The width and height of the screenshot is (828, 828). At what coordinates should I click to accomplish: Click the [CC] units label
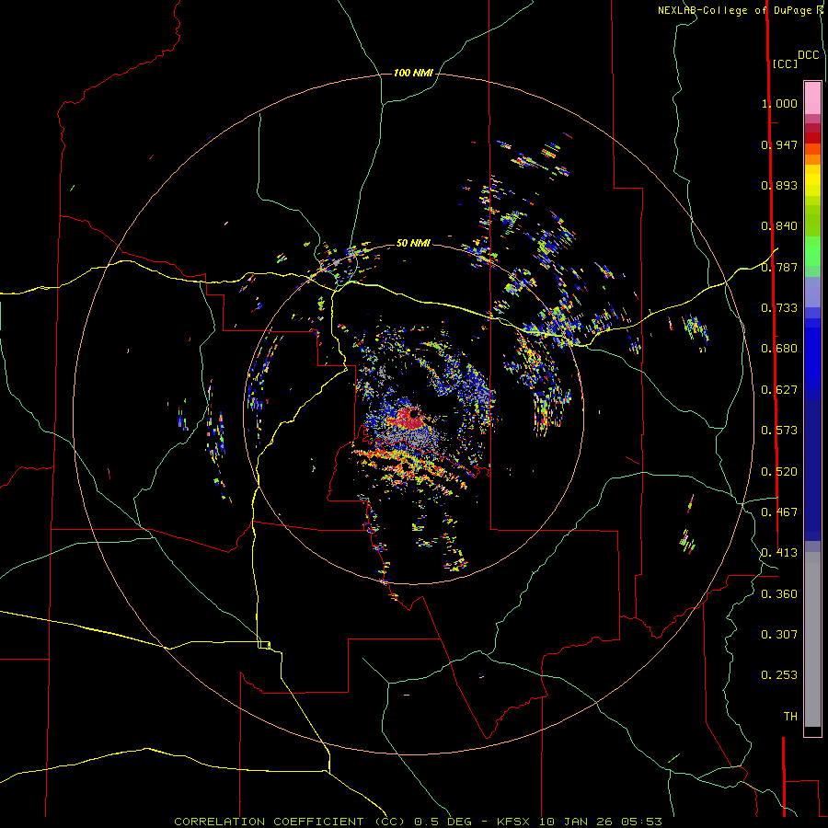tap(785, 63)
